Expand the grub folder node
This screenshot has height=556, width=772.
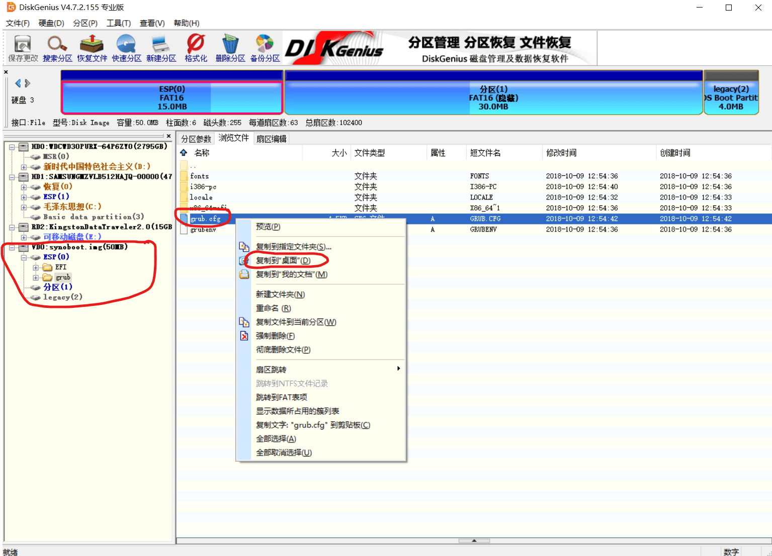point(36,277)
